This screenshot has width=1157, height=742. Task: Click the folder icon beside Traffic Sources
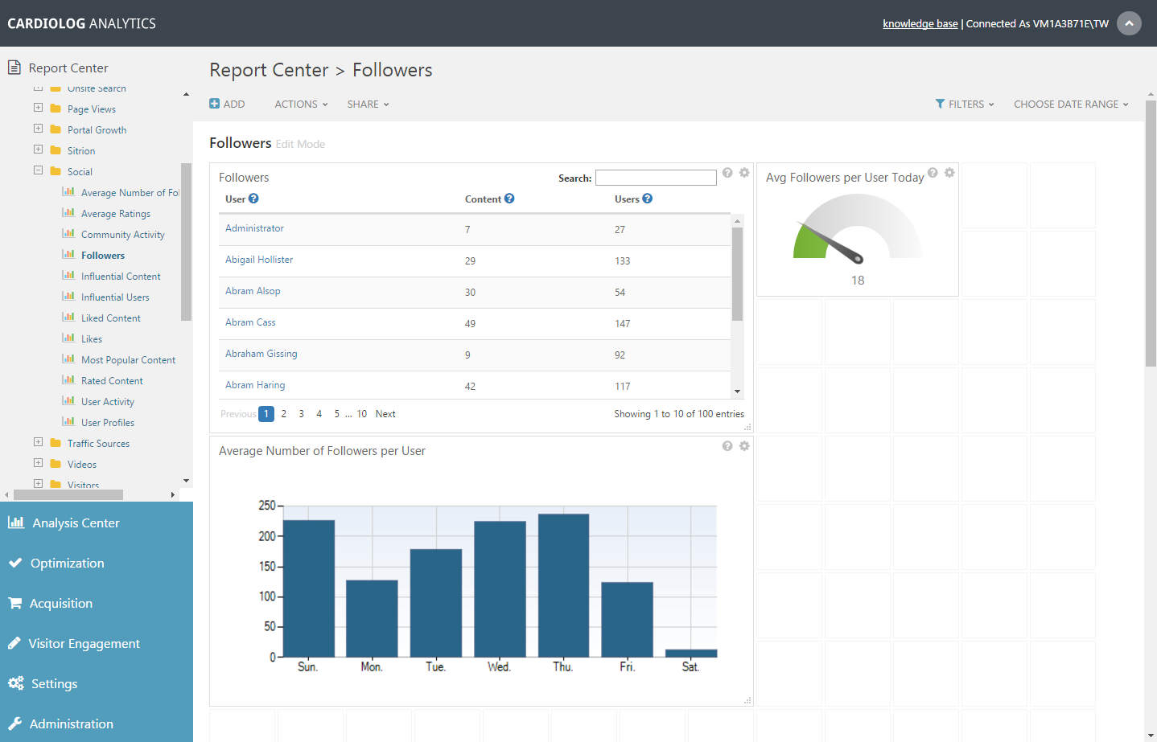click(56, 443)
